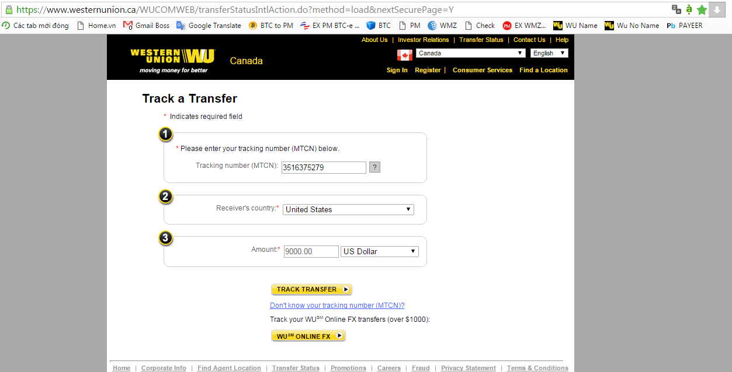Click Corporate Info footer link
This screenshot has height=372, width=732.
coord(164,368)
